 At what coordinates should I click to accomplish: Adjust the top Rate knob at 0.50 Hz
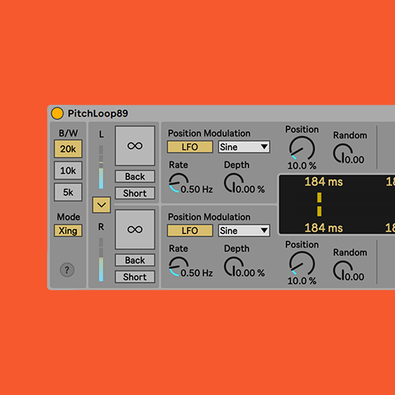tap(179, 183)
